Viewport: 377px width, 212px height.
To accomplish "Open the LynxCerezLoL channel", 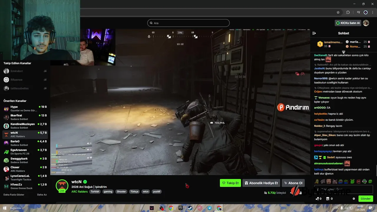I will (25, 178).
